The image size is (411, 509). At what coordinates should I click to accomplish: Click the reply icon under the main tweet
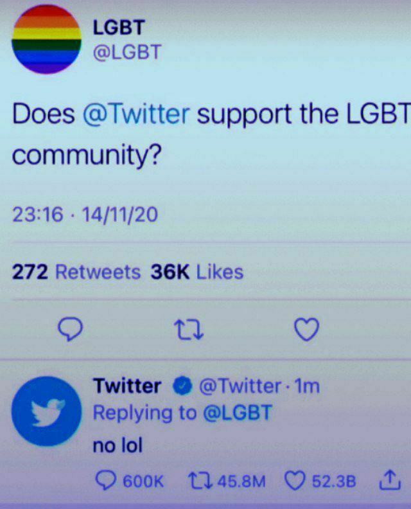[70, 330]
